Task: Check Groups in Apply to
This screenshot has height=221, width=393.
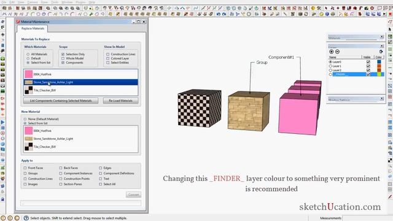Action: pyautogui.click(x=25, y=173)
